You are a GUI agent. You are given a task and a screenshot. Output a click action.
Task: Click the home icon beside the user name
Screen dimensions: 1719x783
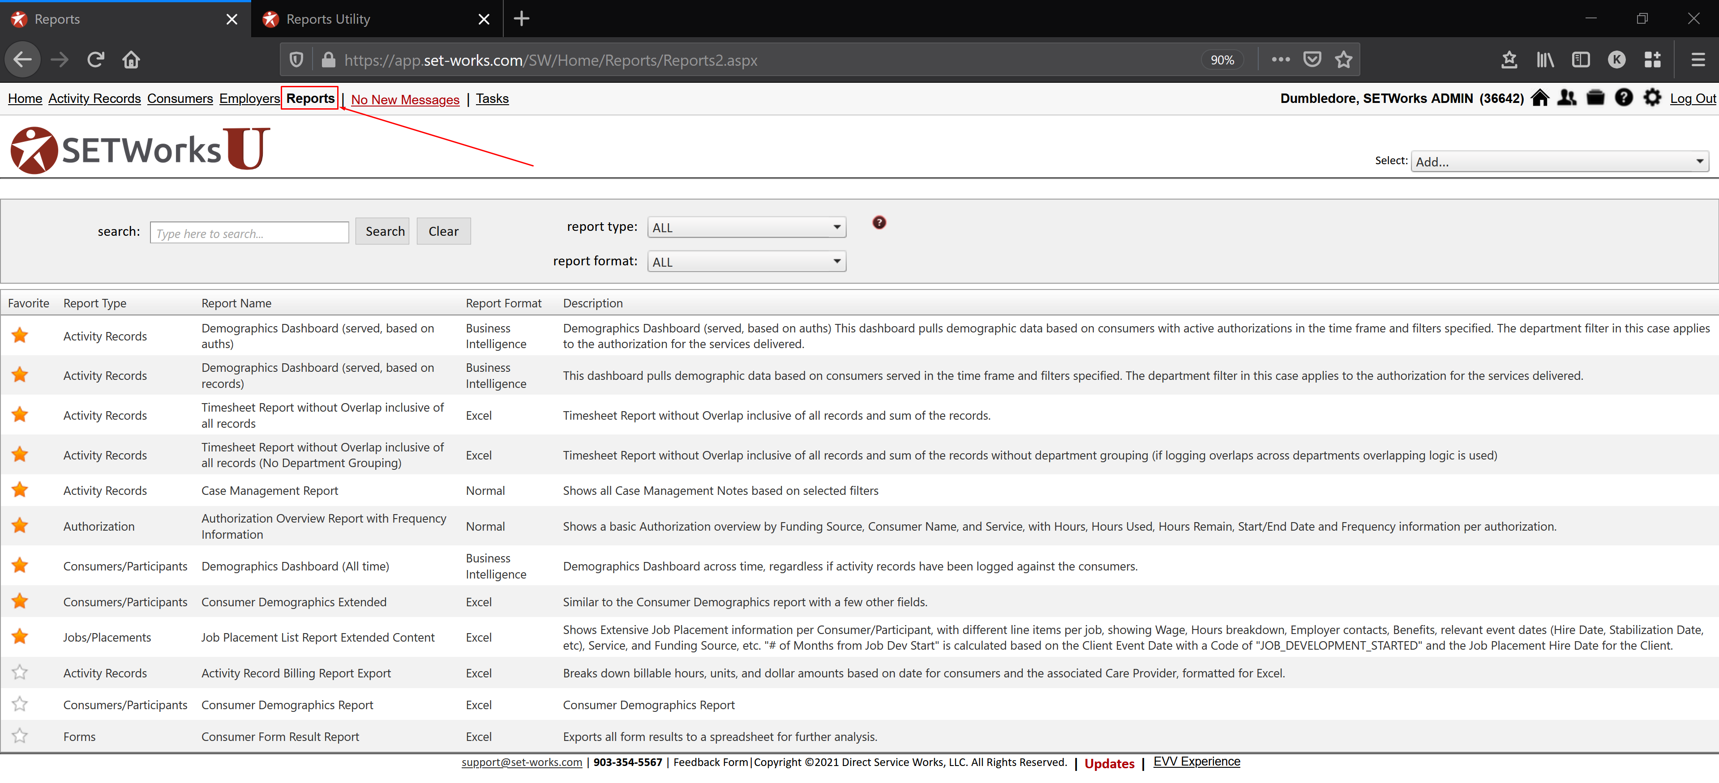[1539, 98]
